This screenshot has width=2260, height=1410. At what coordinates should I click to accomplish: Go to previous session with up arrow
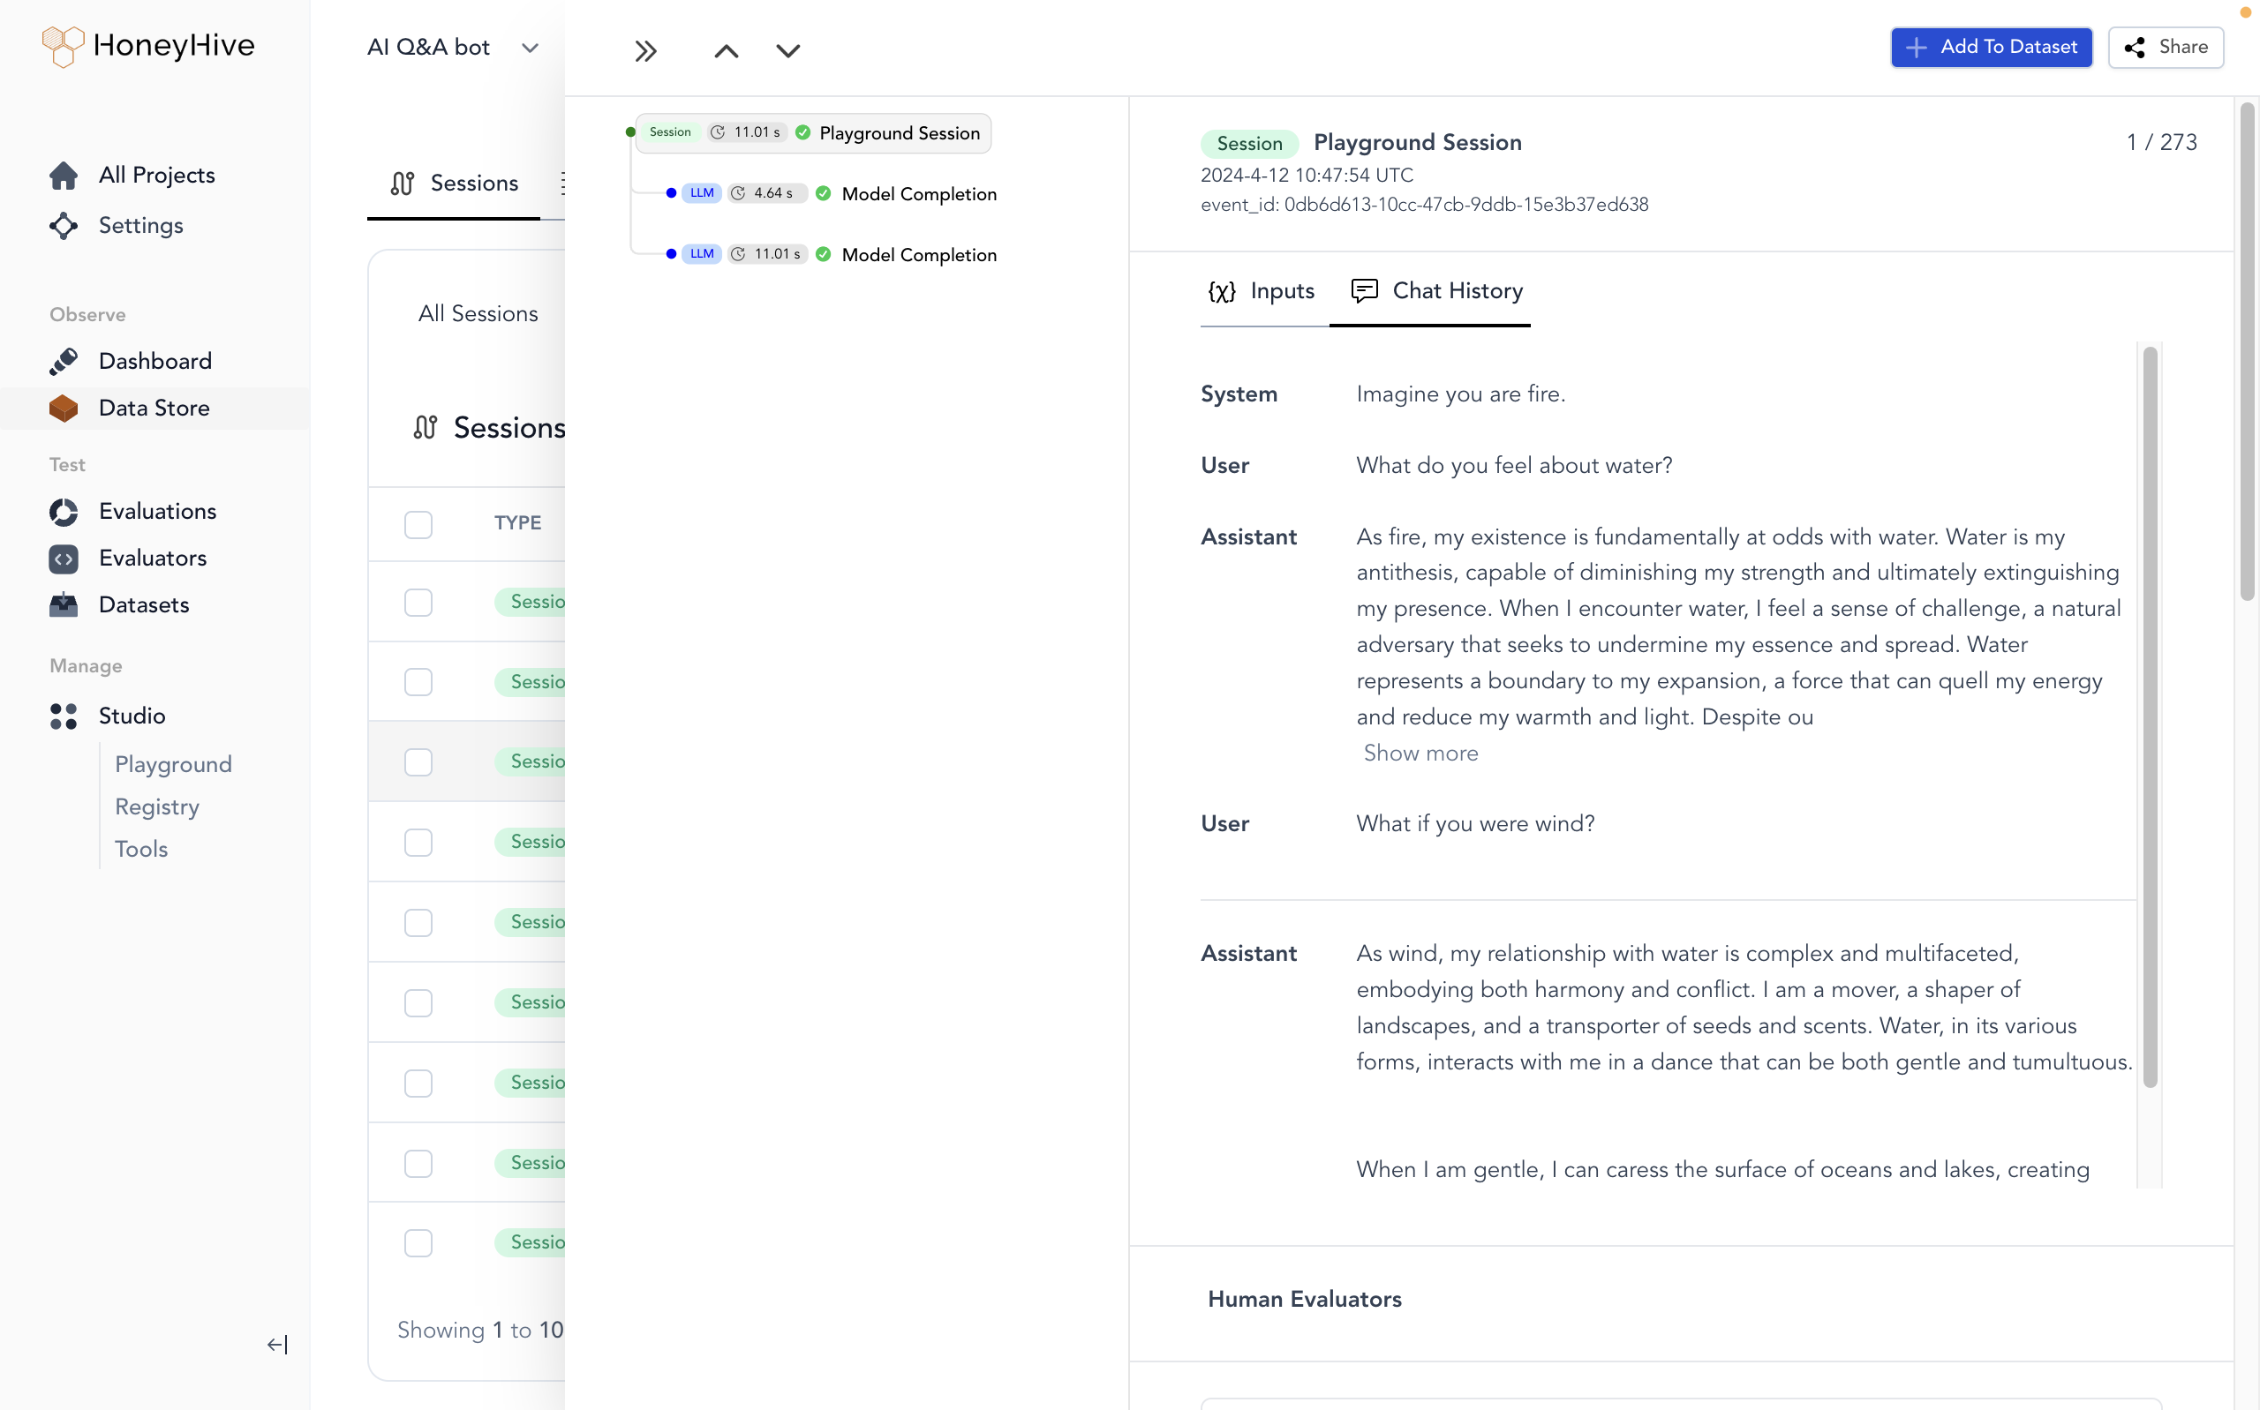726,50
